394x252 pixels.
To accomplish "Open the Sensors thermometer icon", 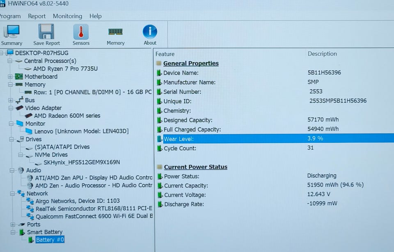I will (x=81, y=32).
